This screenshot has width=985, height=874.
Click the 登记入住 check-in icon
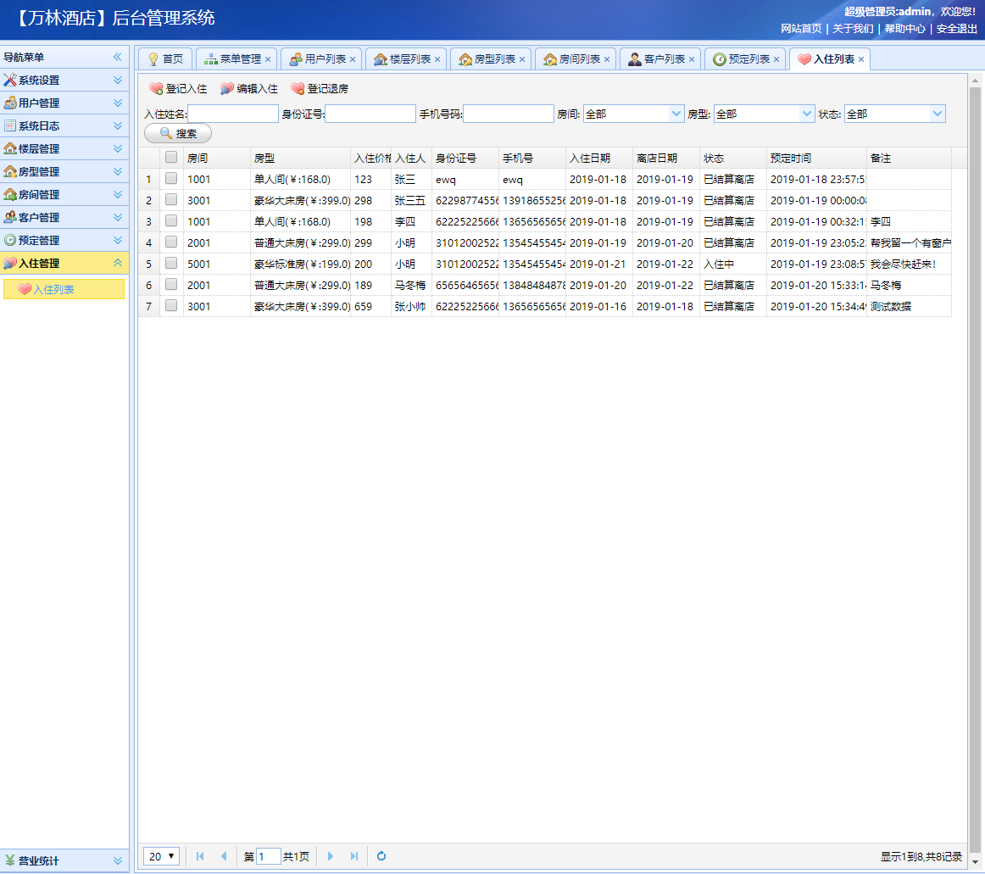(156, 89)
